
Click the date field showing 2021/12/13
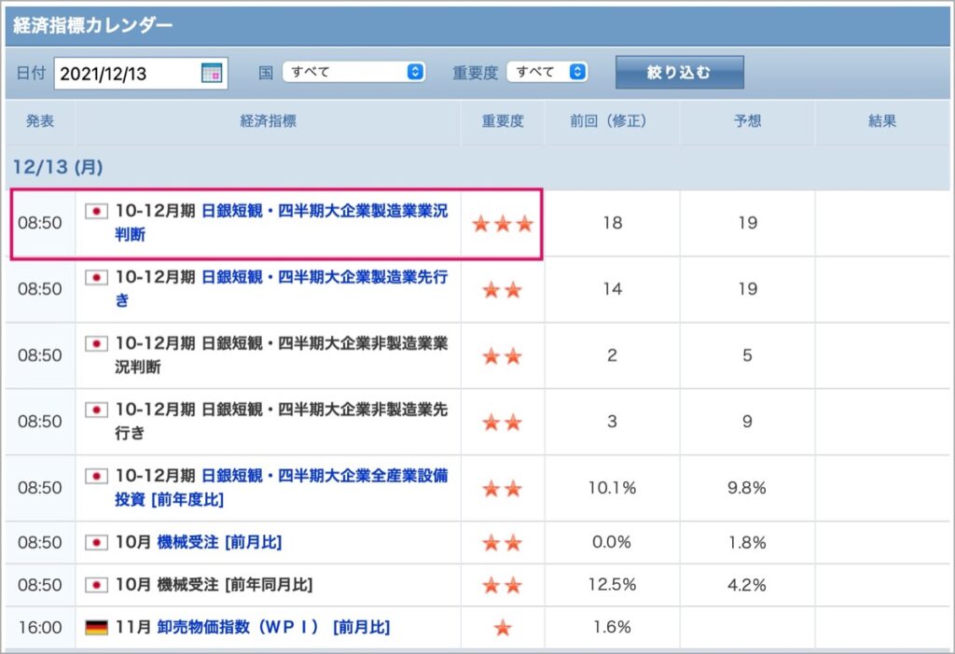141,73
